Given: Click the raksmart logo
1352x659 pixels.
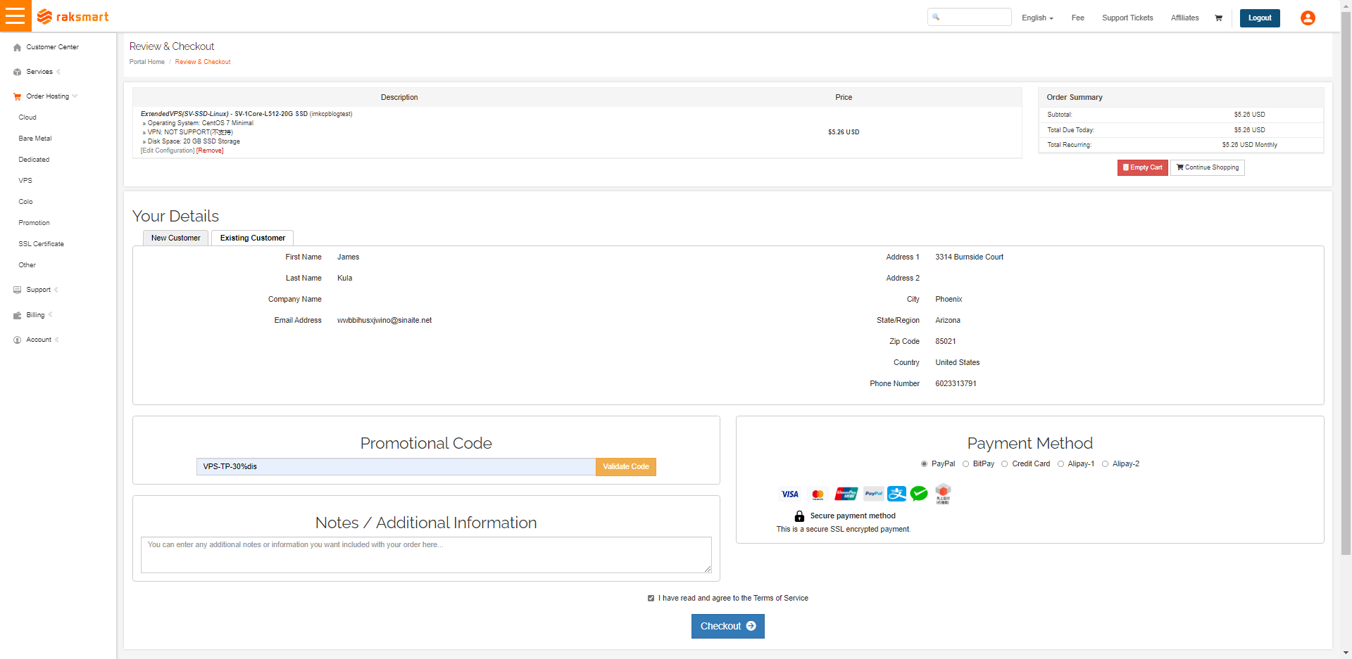Looking at the screenshot, I should (73, 17).
